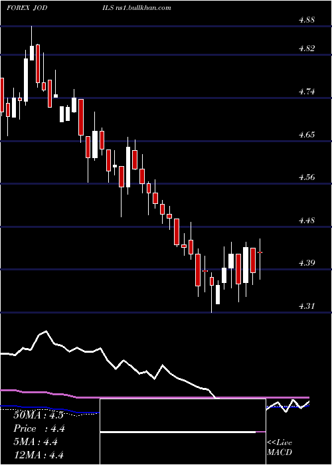Click the last candlestick on the chart
Image resolution: width=332 pixels, height=465 pixels.
pos(260,259)
